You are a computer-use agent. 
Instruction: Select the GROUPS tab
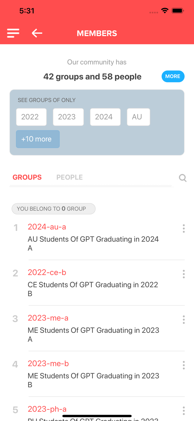point(27,177)
